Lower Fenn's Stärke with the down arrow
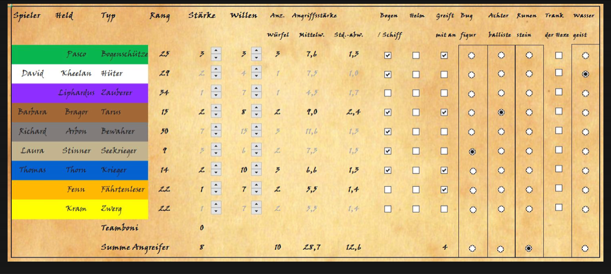Viewport: 611px width, 274px height. coord(216,193)
